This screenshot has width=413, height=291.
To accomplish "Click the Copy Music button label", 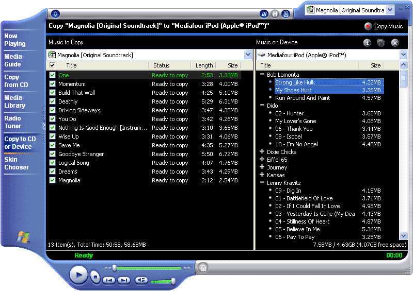I will [x=389, y=26].
